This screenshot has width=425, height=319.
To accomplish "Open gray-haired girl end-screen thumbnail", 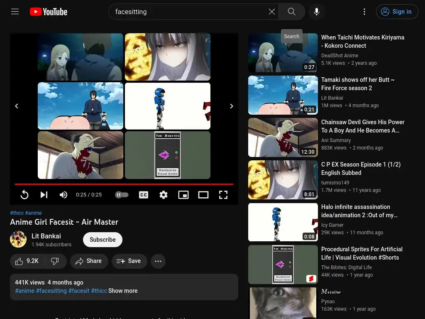I will (168, 57).
